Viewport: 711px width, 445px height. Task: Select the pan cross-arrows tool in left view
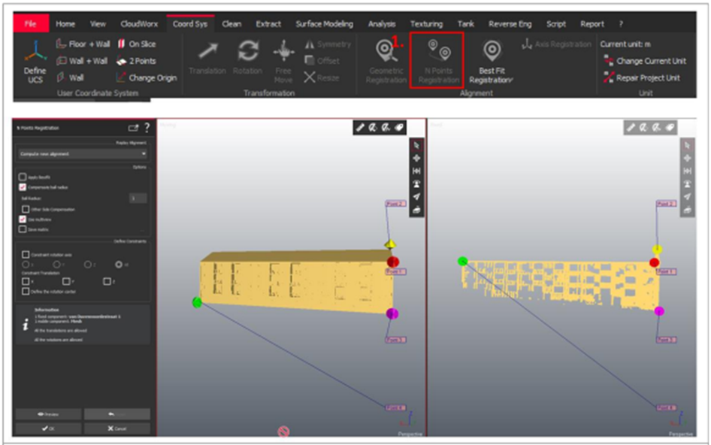[416, 158]
